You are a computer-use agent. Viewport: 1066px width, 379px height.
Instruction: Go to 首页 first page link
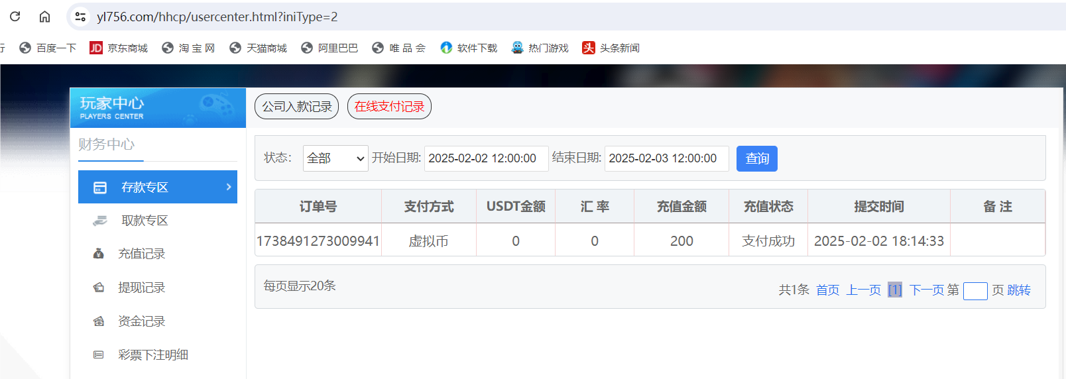click(827, 290)
